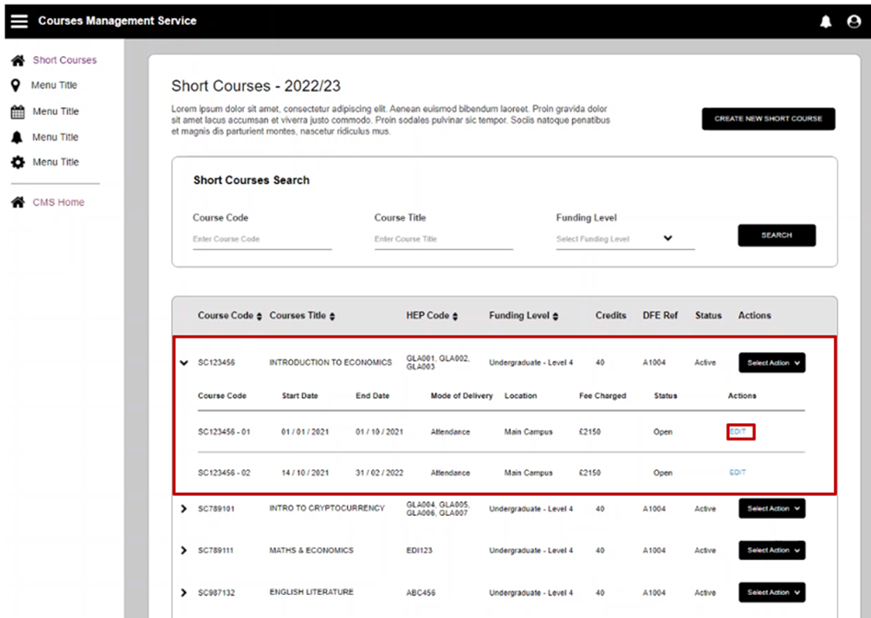Viewport: 871px width, 618px height.
Task: Click the Short Courses home icon
Action: coord(17,61)
